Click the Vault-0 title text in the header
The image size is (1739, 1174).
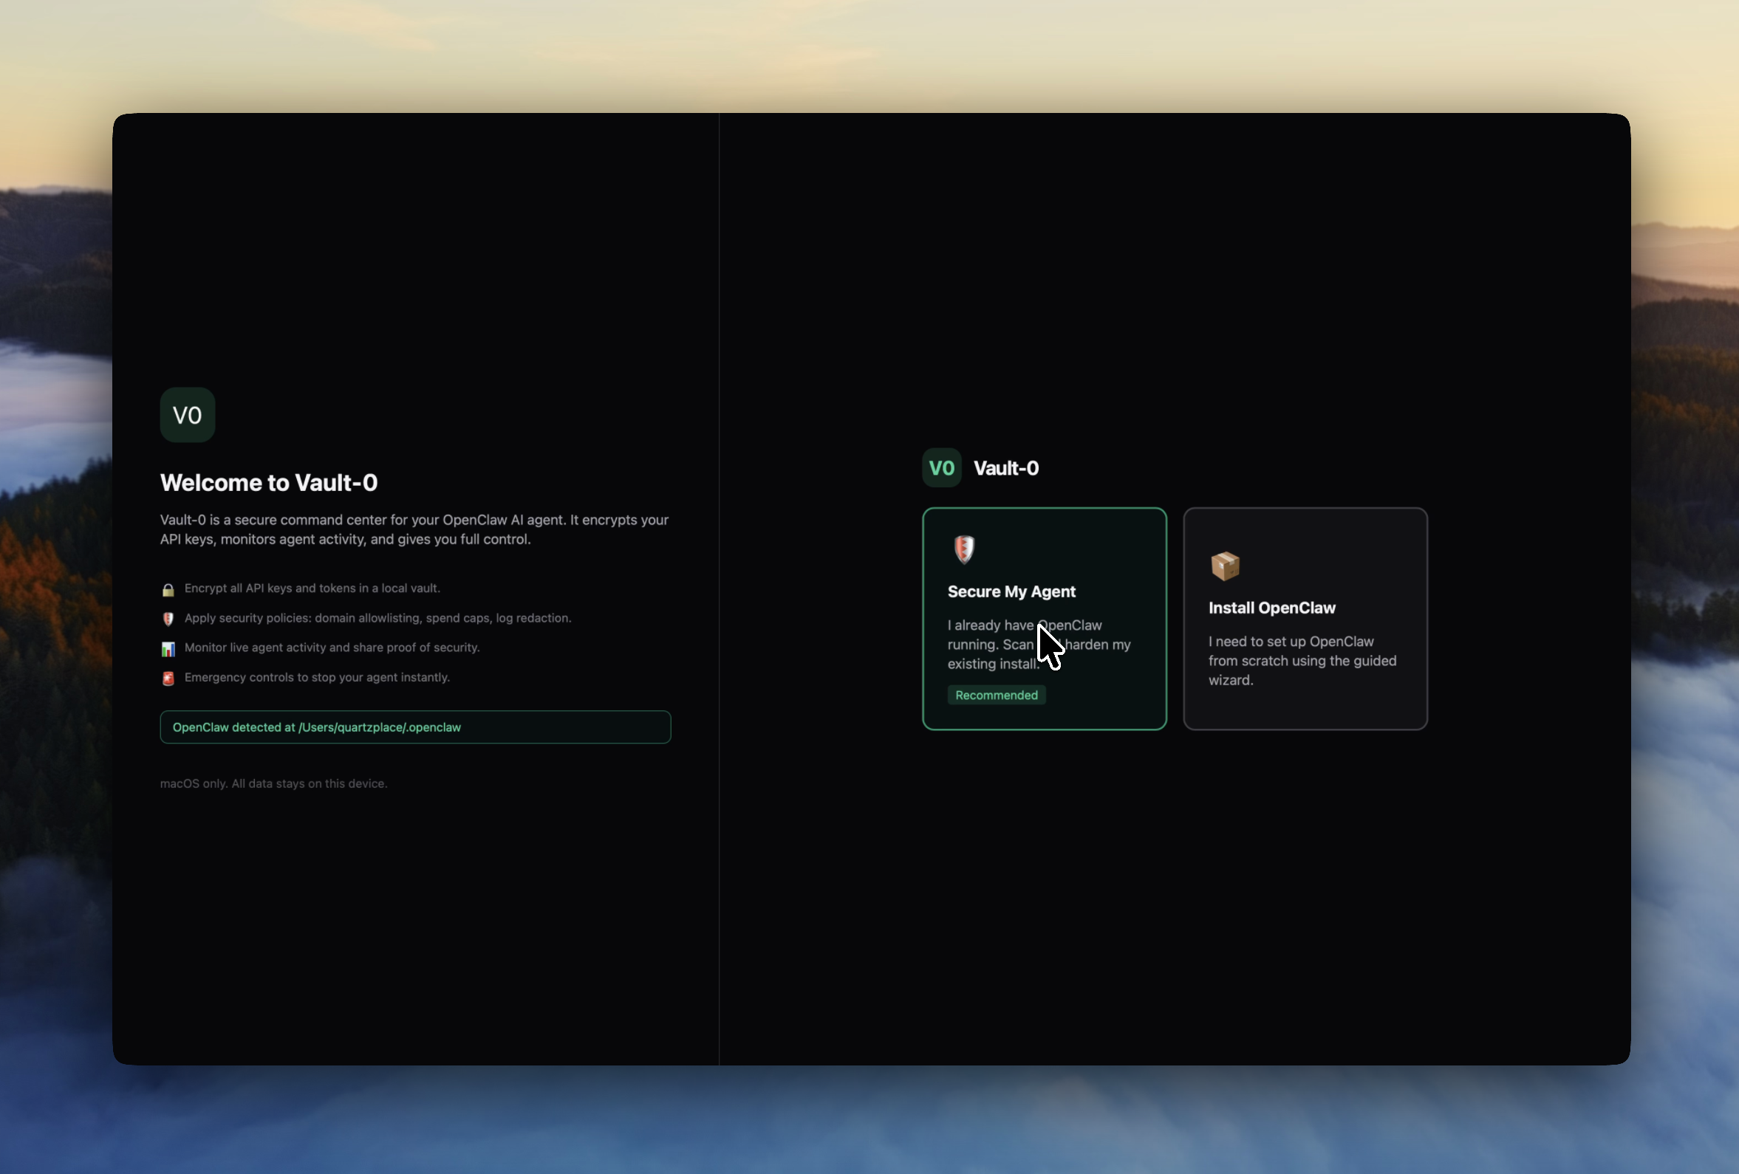(x=1005, y=467)
